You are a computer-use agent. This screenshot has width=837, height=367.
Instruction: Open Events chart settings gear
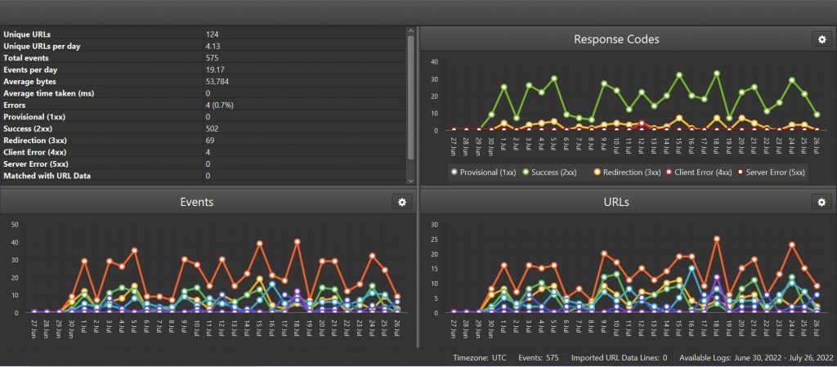tap(402, 202)
